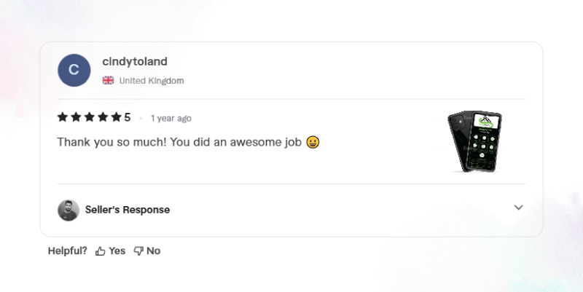Open cindytoland username link
Image resolution: width=583 pixels, height=292 pixels.
135,62
